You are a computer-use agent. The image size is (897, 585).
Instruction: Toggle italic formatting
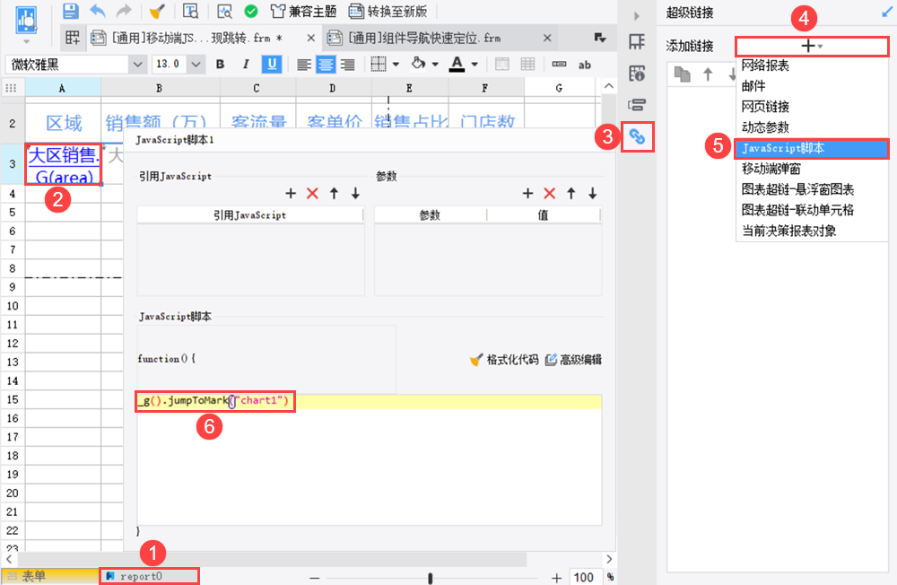tap(246, 64)
